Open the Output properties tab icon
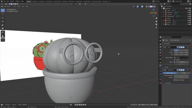This screenshot has height=108, width=192. (x=160, y=47)
